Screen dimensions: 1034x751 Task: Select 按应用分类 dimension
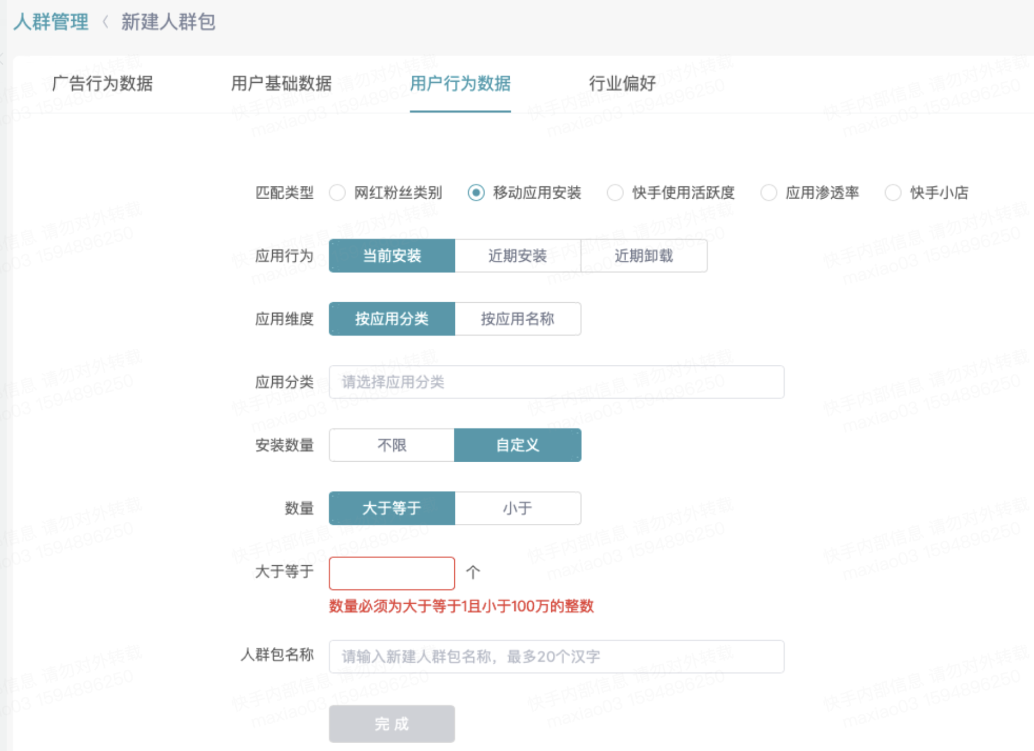[392, 319]
